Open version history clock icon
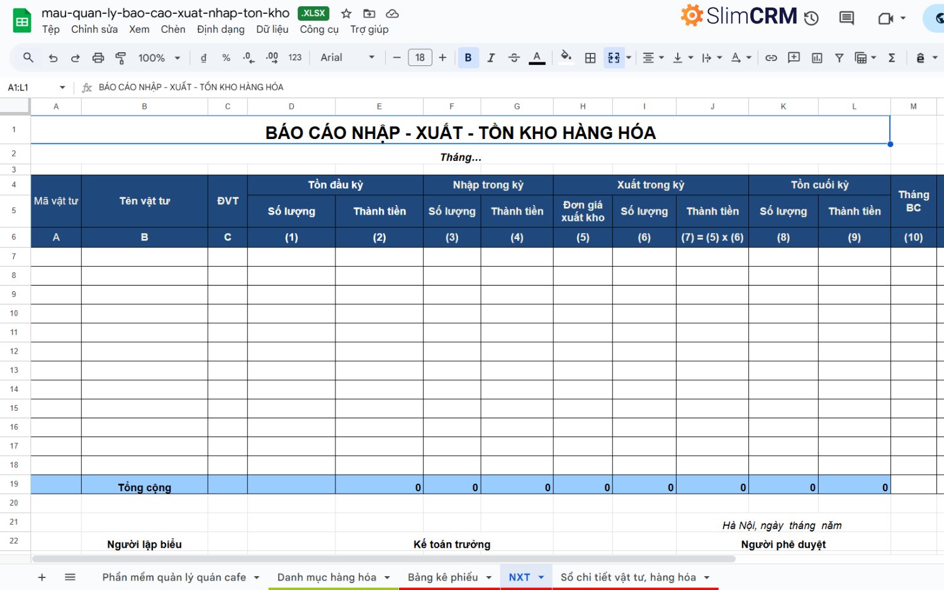 [811, 18]
